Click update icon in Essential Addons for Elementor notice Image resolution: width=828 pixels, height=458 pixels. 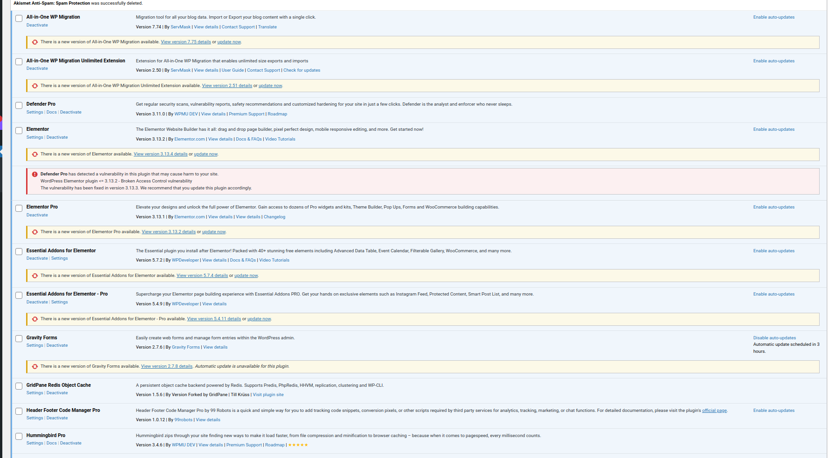pyautogui.click(x=35, y=276)
